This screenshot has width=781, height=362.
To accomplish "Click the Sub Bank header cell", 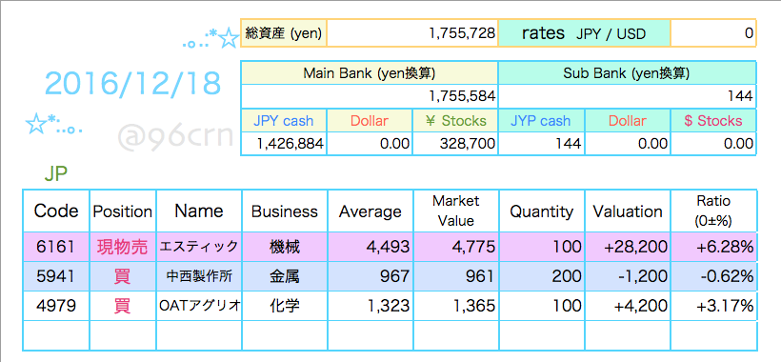I will click(x=627, y=73).
